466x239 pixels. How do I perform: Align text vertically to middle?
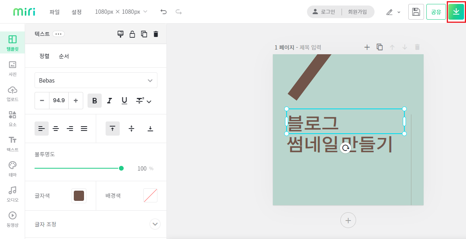pyautogui.click(x=132, y=129)
